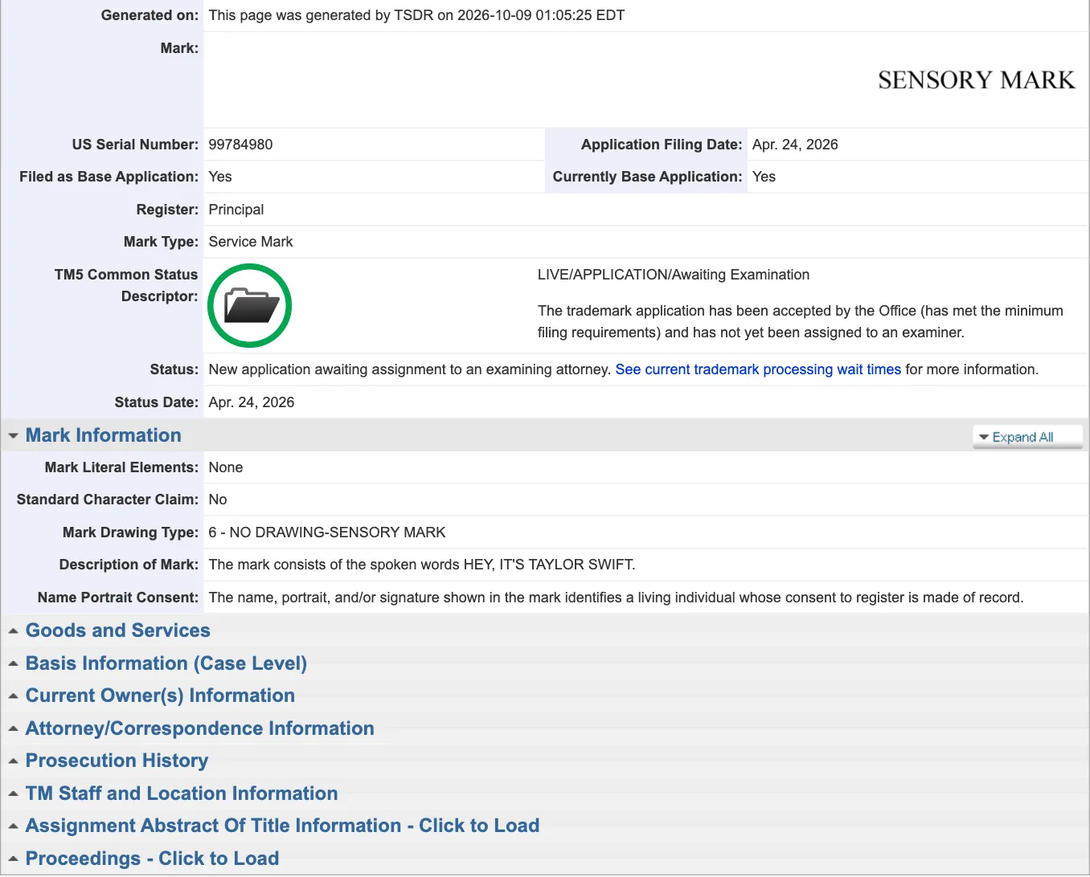Screen dimensions: 1090x877
Task: Expand Attorney/Correspondence Information section
Action: [x=199, y=728]
